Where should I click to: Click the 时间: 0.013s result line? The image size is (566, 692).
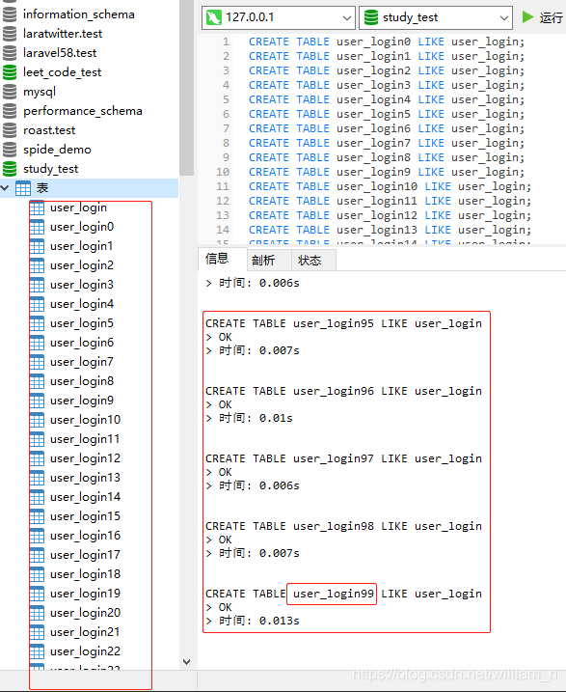[x=253, y=621]
